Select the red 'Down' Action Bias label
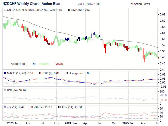Viewport: 168px width, 126px height. [x=59, y=64]
